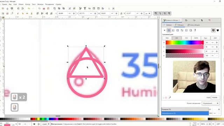This screenshot has height=126, width=224.
Task: Open the Preferences tools icon
Action: coord(113,8)
